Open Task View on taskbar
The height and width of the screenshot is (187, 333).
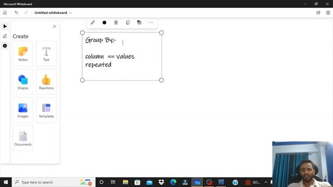coord(113,182)
